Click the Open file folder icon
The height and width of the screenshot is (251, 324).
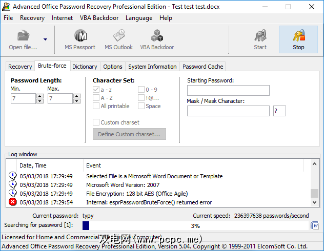(23, 35)
